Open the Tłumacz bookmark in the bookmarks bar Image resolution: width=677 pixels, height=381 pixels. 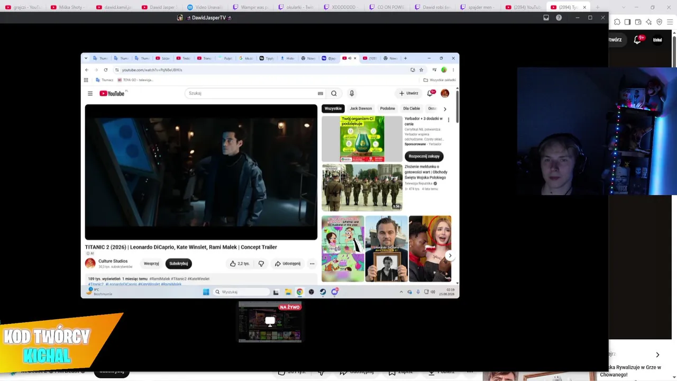pyautogui.click(x=104, y=80)
